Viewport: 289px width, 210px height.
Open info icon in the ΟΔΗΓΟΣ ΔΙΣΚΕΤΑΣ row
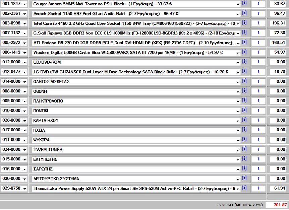244,81
